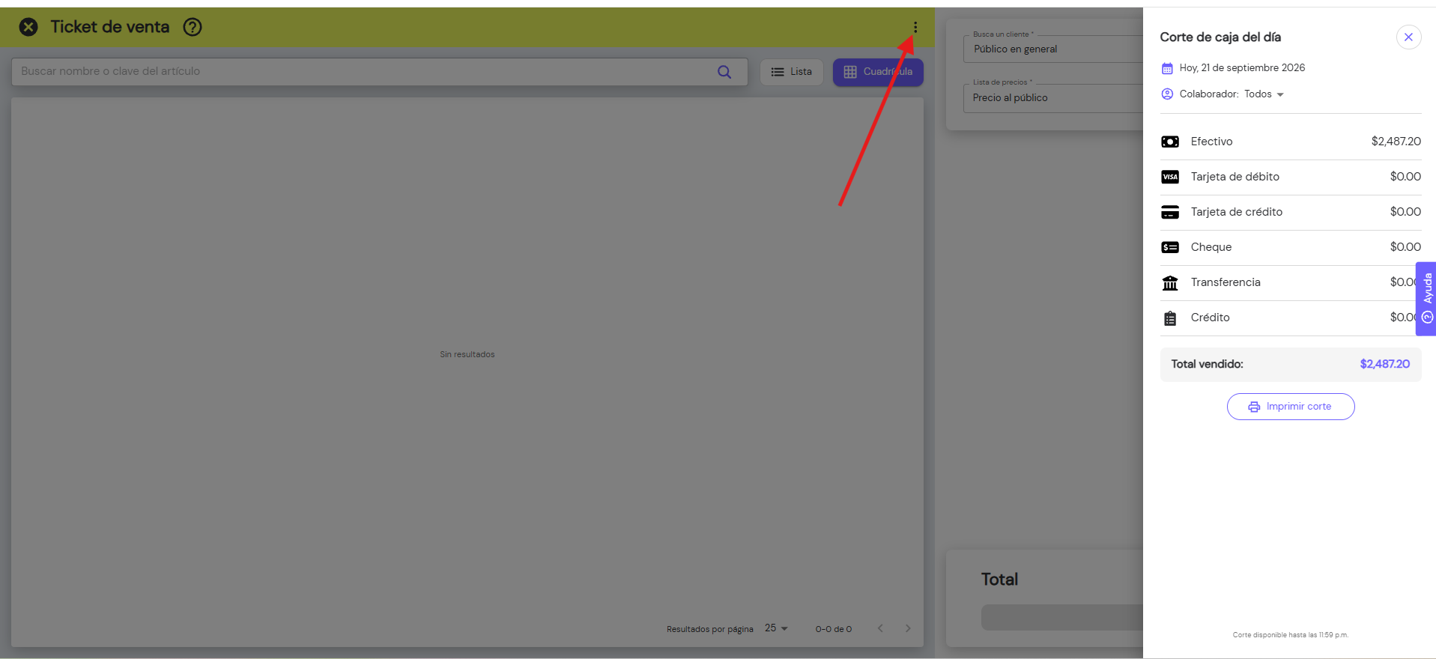Open the Ayuda side tab

pos(1426,298)
